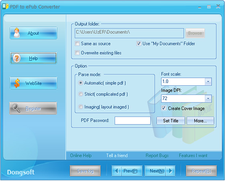Image resolution: width=225 pixels, height=181 pixels.
Task: Toggle the Create Cover Image checkbox
Action: click(x=164, y=108)
